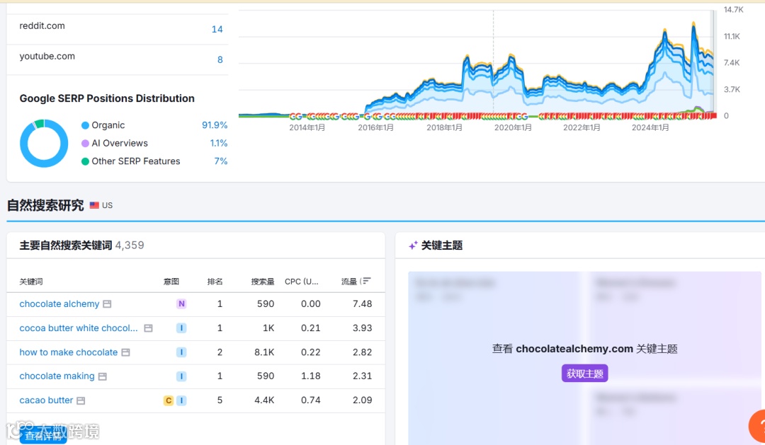Screen dimensions: 765x445
Task: Click the SERP positions donut chart
Action: tap(44, 144)
